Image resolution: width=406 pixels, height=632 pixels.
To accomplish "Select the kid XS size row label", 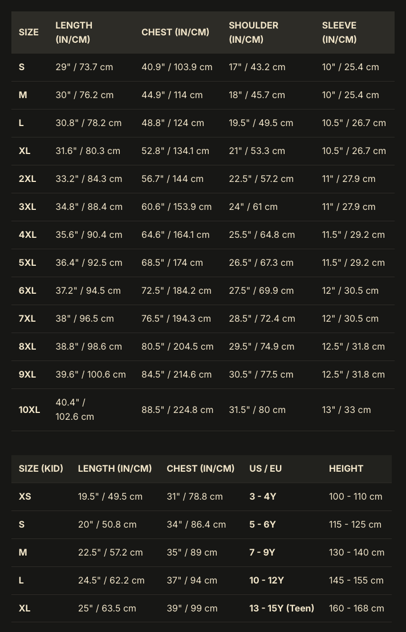I will 25,497.
